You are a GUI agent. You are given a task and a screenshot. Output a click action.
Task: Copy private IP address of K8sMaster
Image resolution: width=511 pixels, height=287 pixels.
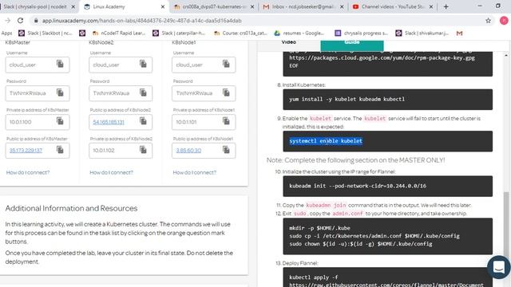60,121
